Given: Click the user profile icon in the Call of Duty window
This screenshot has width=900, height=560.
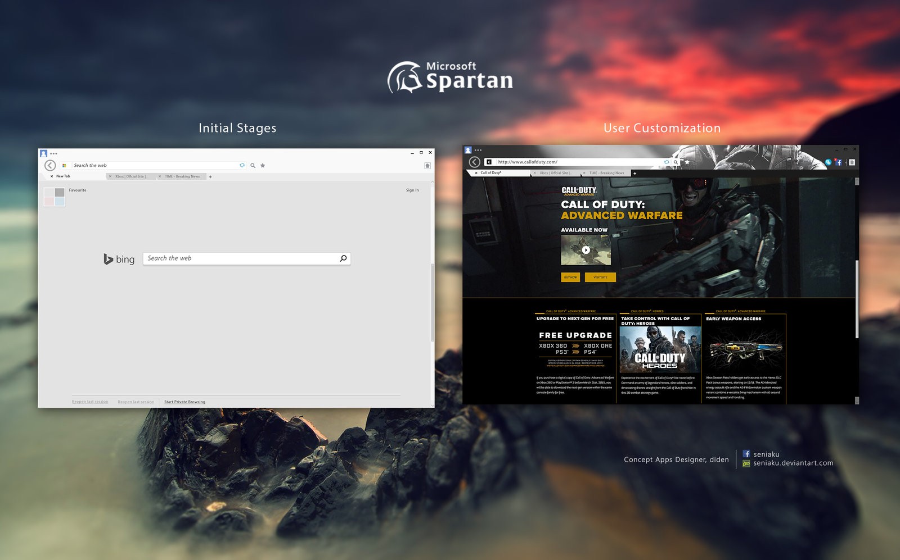Looking at the screenshot, I should (468, 150).
